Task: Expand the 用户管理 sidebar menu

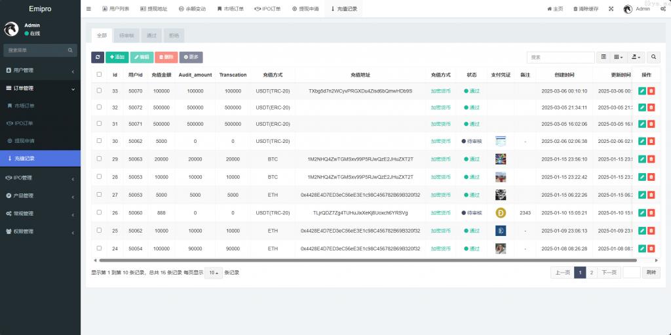Action: click(40, 70)
